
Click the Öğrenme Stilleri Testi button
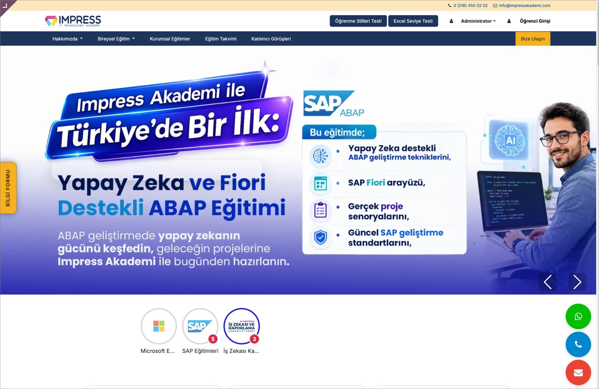coord(358,21)
